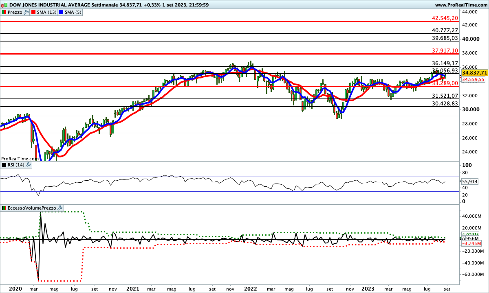Viewport: 489px width, 293px height.
Task: Click the 2021 year label on time axis
Action: tap(133, 289)
